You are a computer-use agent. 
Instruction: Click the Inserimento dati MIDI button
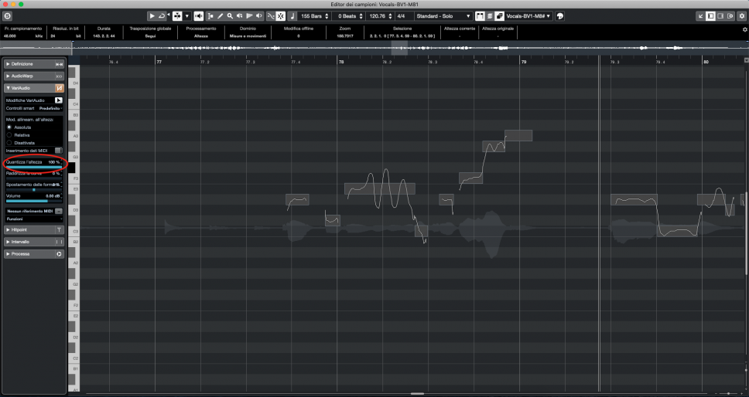58,150
